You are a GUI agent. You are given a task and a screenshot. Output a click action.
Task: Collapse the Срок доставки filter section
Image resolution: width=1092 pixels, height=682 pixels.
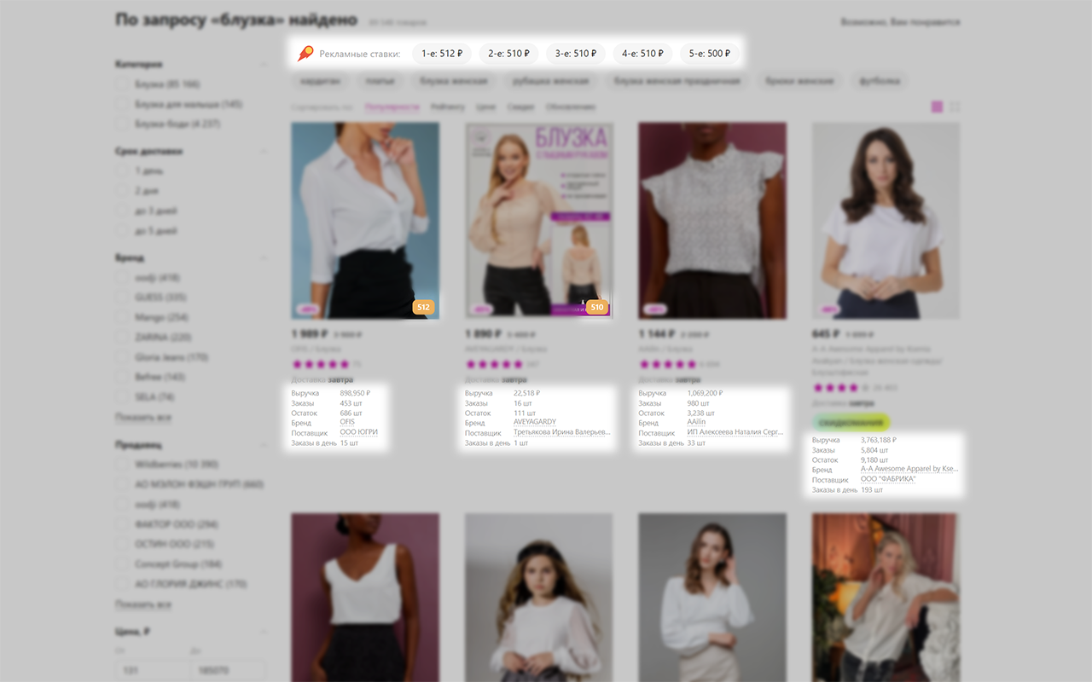[264, 151]
